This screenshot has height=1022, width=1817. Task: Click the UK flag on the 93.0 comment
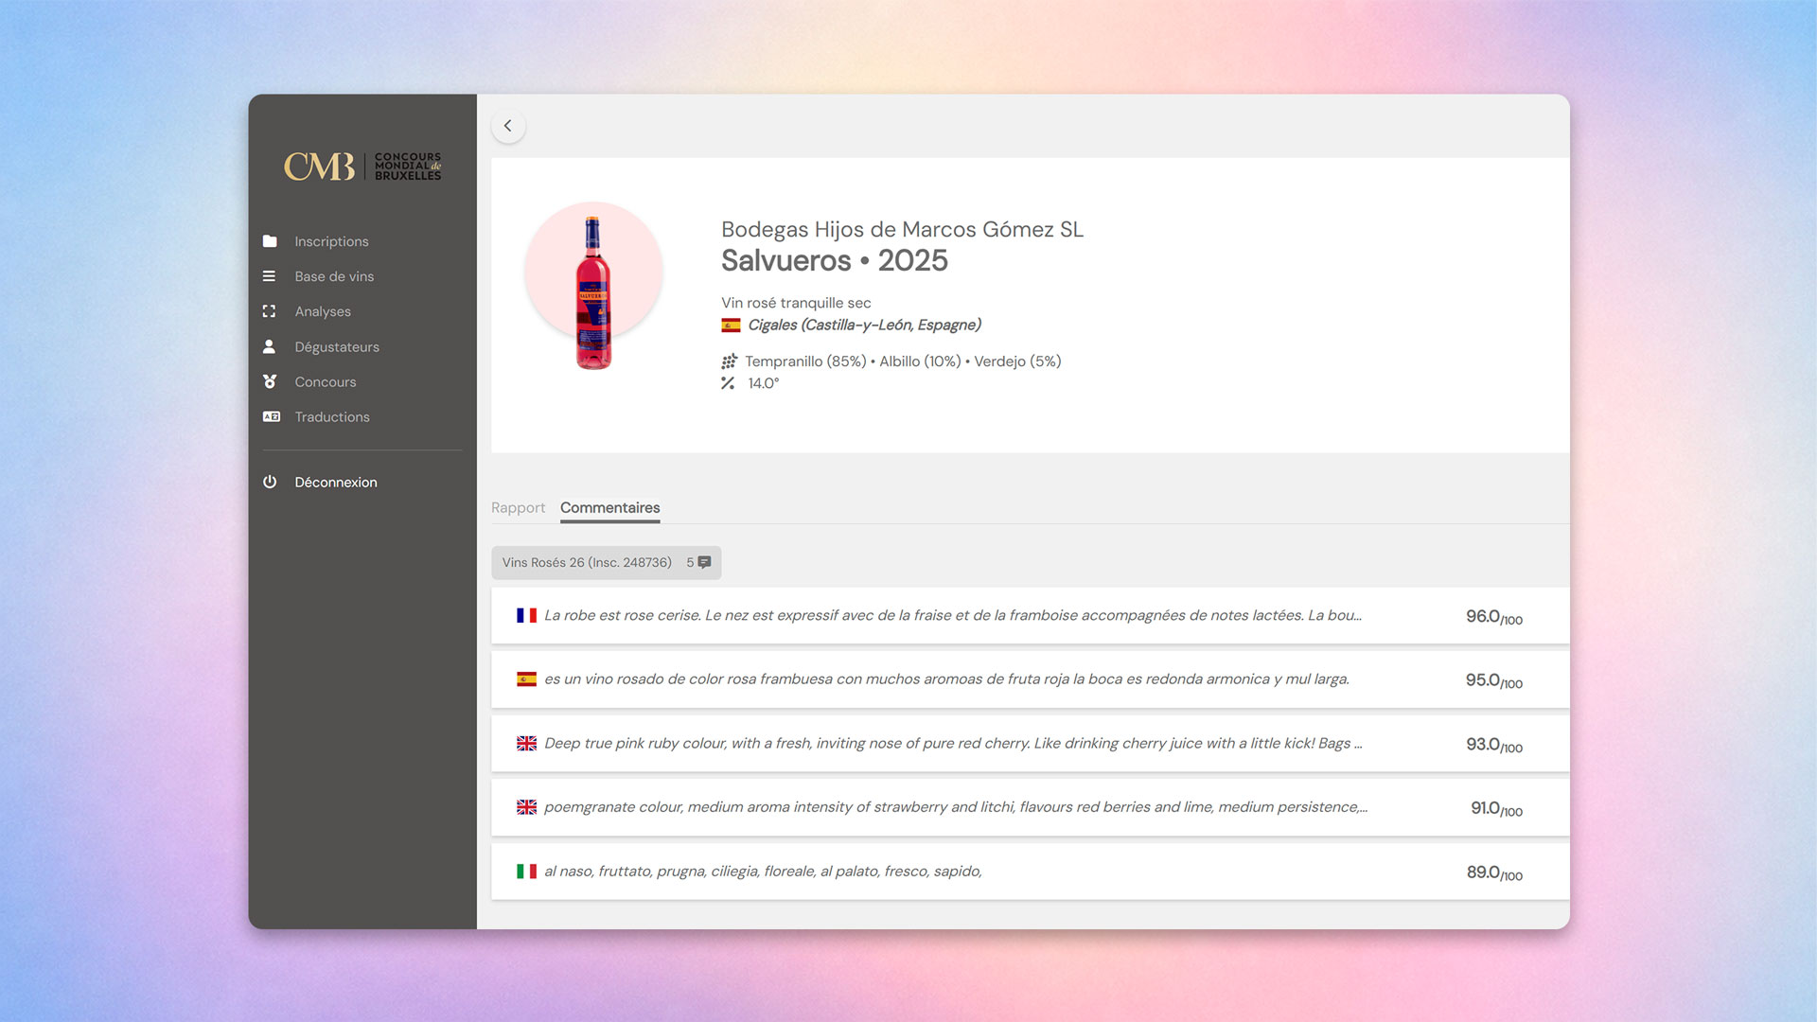pos(526,744)
